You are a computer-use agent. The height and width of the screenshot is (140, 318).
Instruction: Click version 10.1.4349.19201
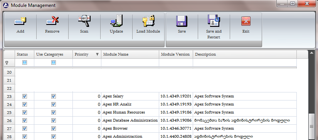[x=176, y=96]
